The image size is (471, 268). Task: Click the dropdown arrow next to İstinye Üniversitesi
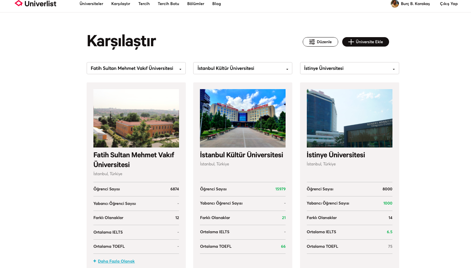click(393, 69)
